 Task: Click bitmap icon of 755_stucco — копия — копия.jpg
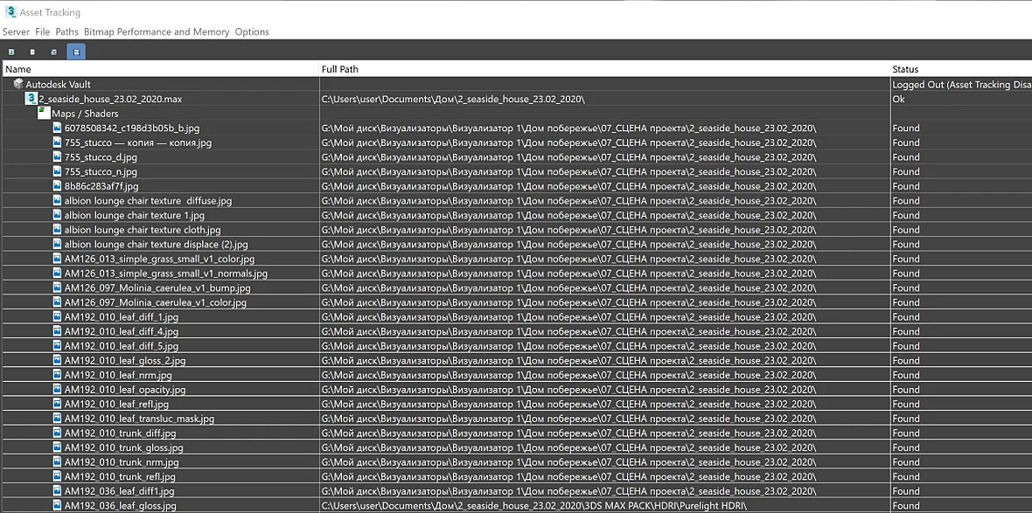[58, 142]
